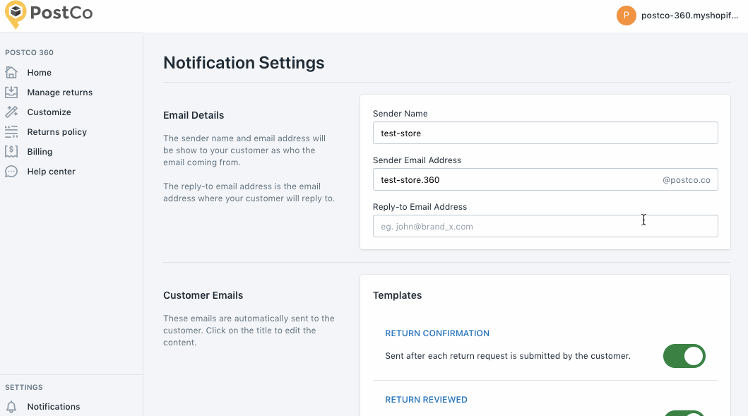
Task: Click the Customize magic wand icon
Action: (x=11, y=112)
